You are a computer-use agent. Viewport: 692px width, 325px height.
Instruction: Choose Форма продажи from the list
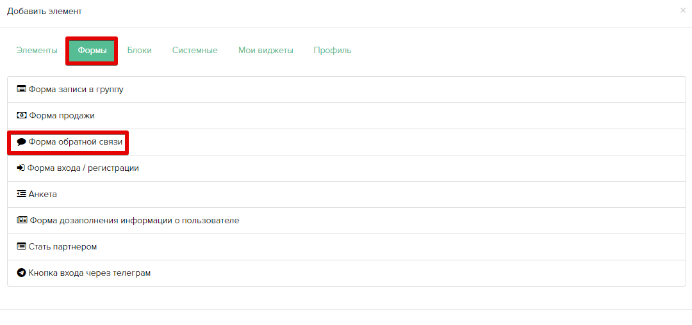[x=347, y=116]
